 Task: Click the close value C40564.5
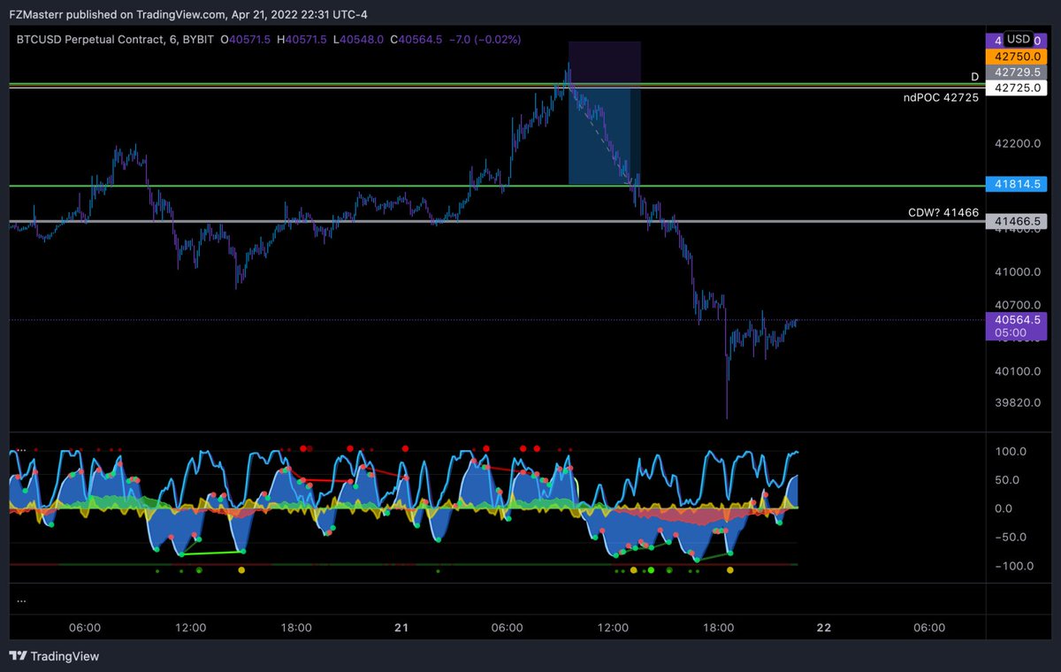[417, 39]
